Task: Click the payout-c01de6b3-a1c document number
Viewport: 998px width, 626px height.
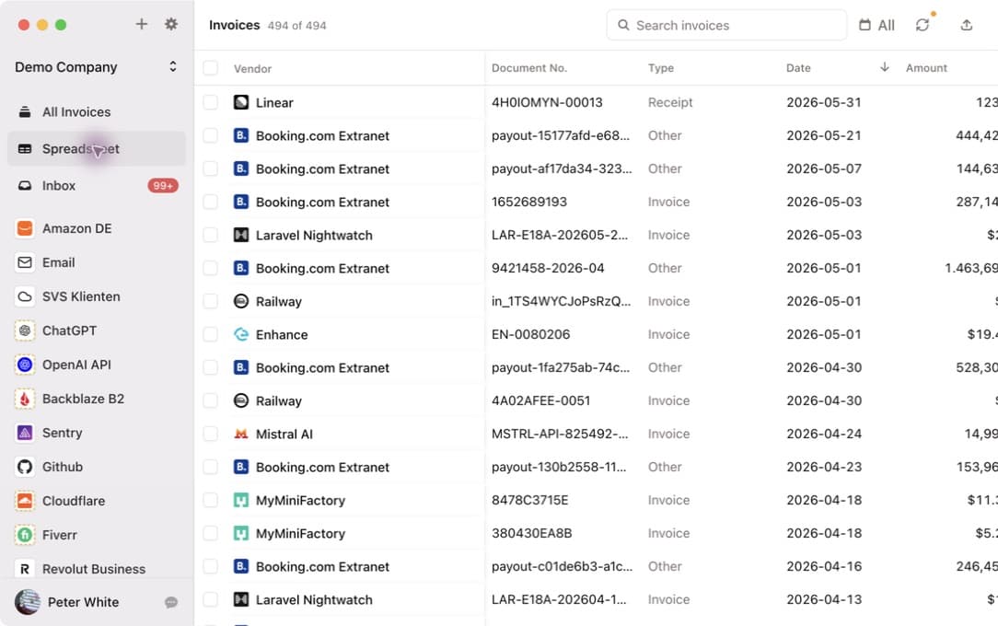Action: pos(562,566)
